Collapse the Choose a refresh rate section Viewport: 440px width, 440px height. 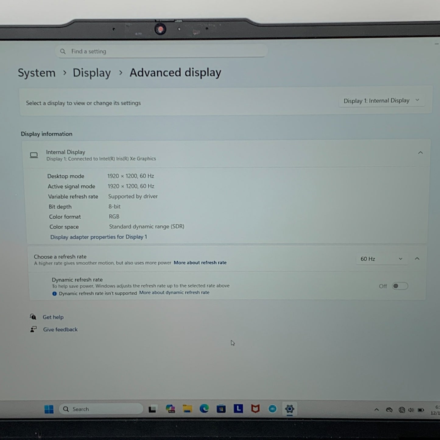click(x=417, y=258)
